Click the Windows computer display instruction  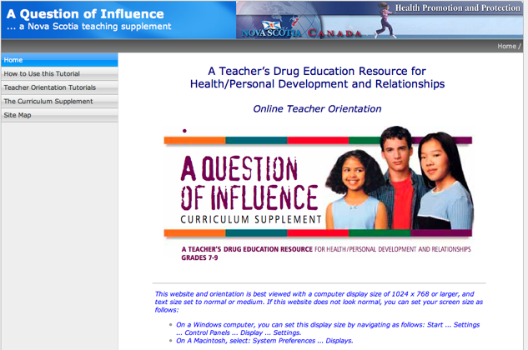coord(327,328)
